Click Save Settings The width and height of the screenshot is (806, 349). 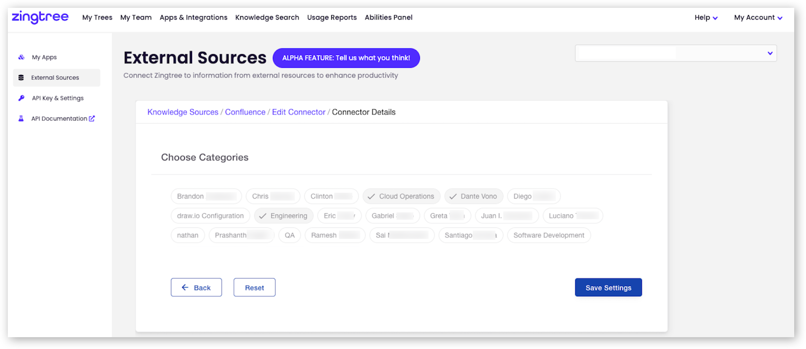point(608,288)
